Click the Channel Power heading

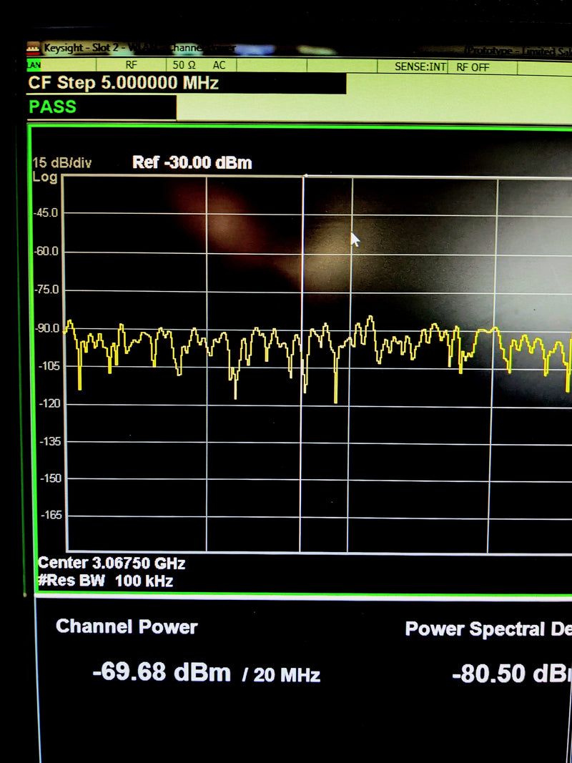click(127, 626)
